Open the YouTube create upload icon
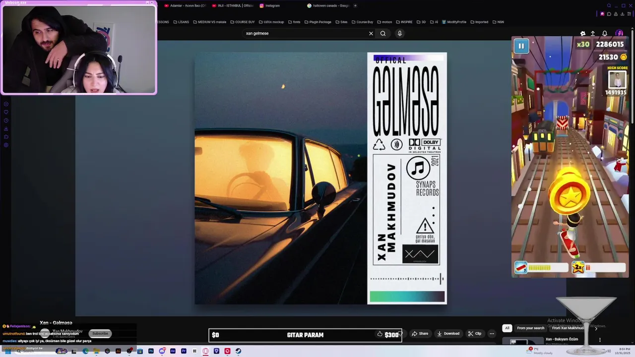 pos(593,33)
